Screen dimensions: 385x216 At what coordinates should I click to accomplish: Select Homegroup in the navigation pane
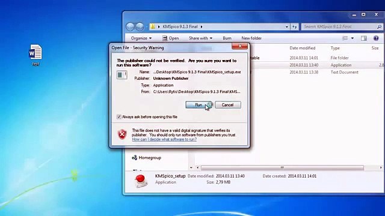click(150, 158)
